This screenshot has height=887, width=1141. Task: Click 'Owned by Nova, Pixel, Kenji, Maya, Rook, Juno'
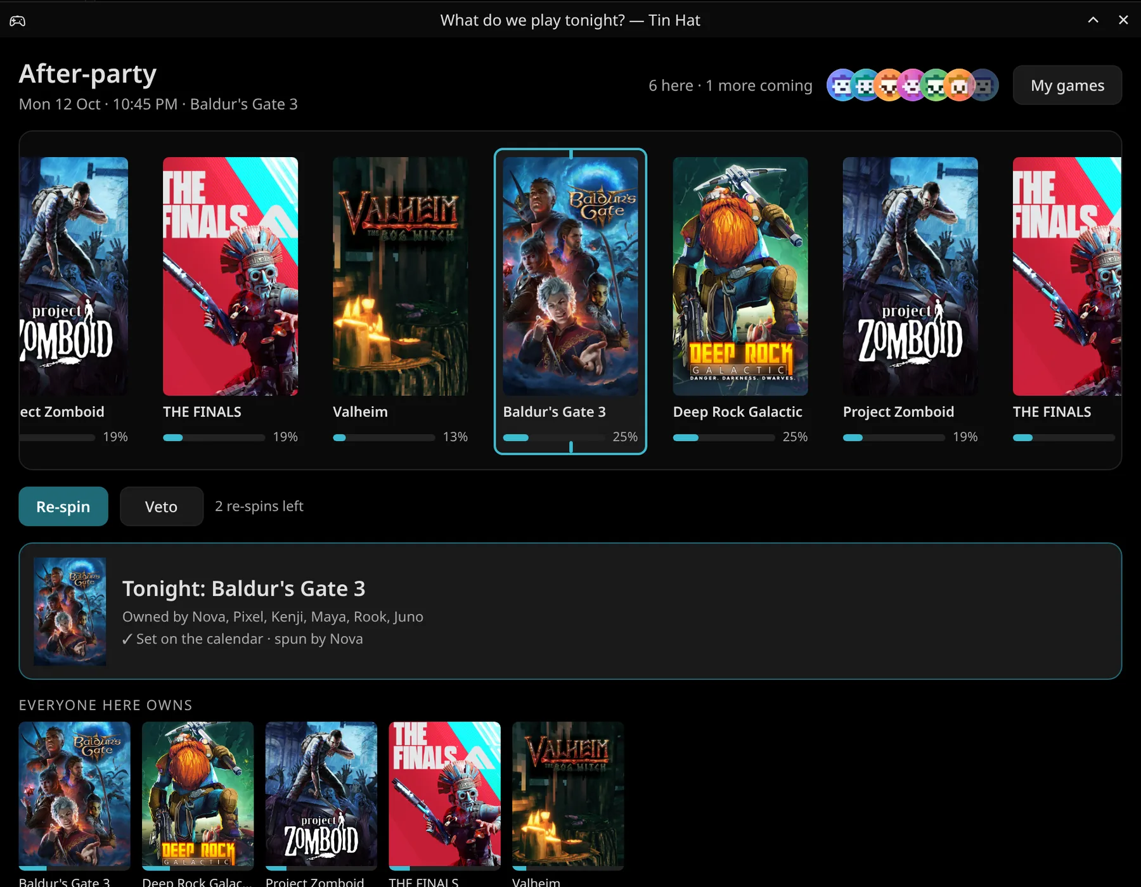tap(273, 616)
